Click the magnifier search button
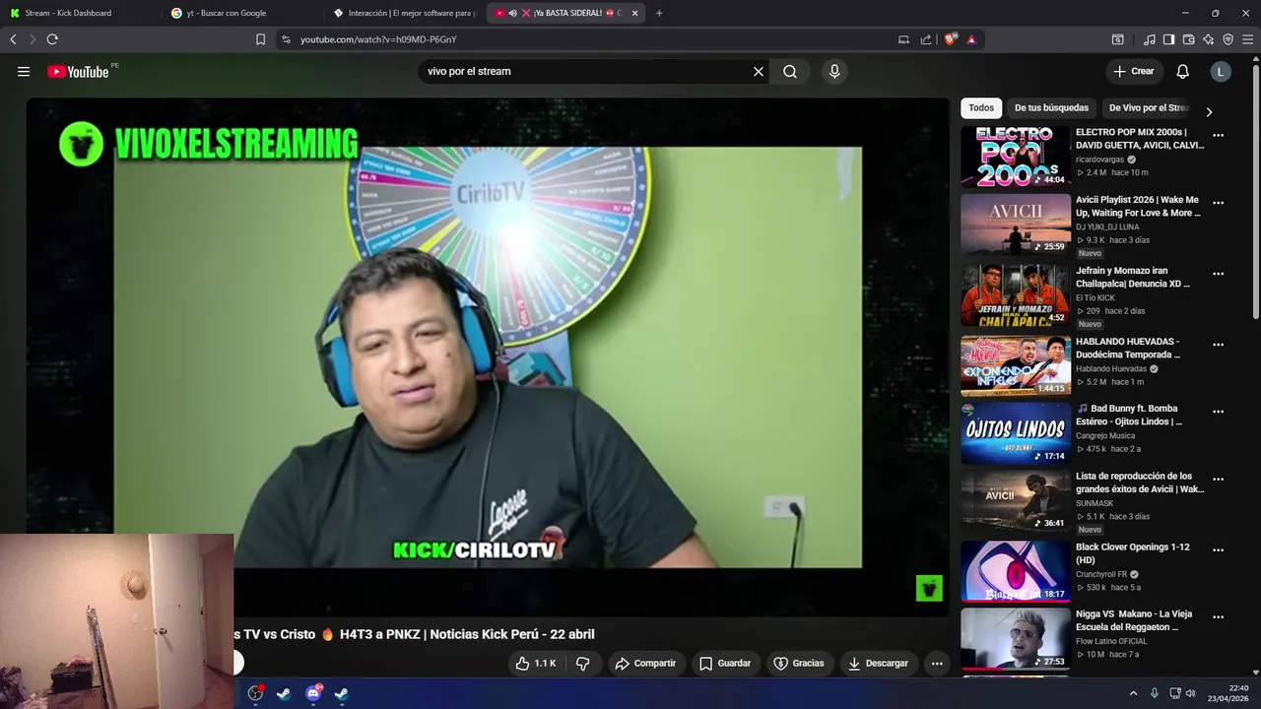This screenshot has height=709, width=1261. pos(790,71)
